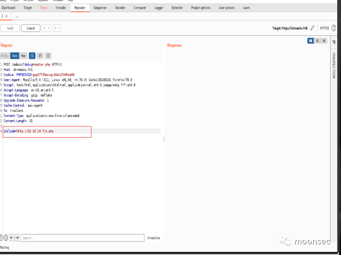Click the Host: streamio.htb header

(x=18, y=70)
